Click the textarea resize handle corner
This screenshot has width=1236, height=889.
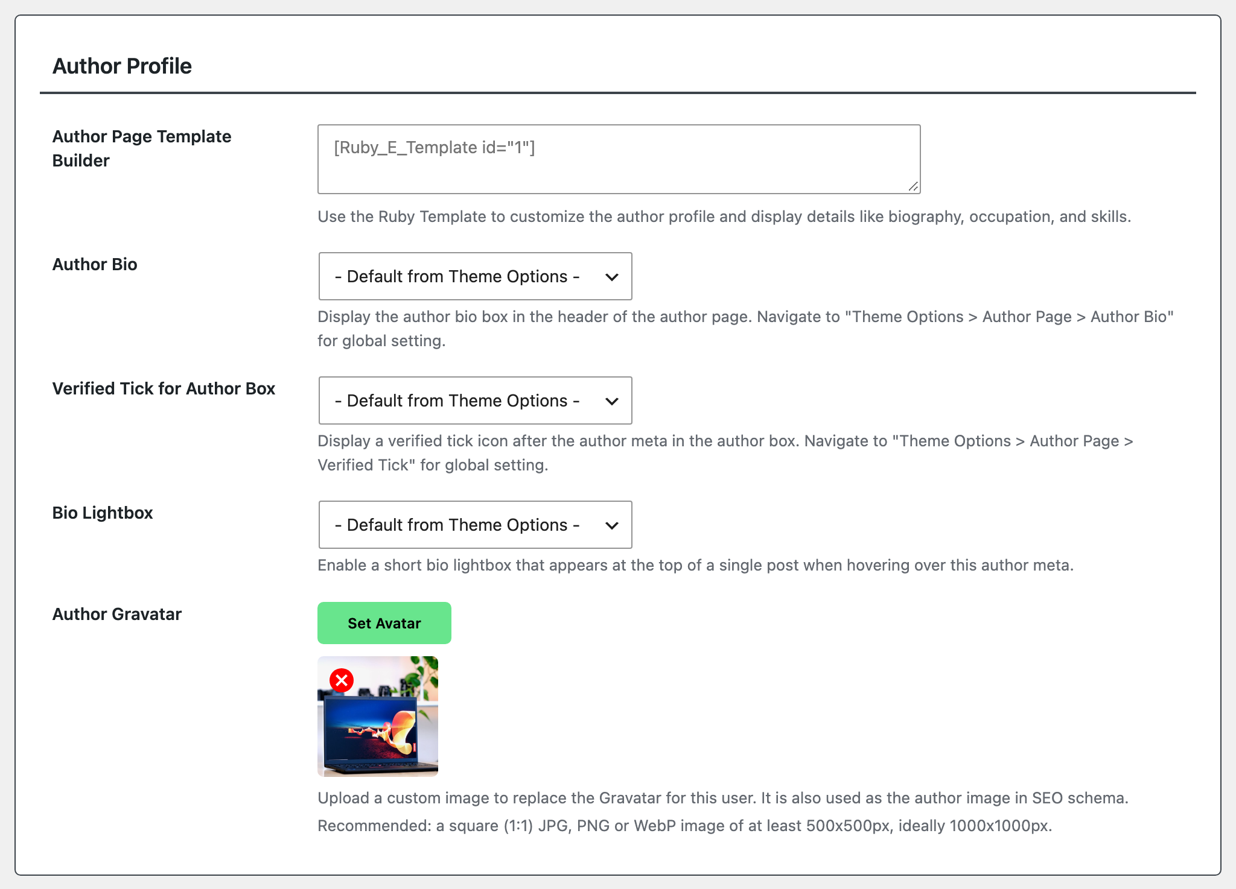(913, 186)
